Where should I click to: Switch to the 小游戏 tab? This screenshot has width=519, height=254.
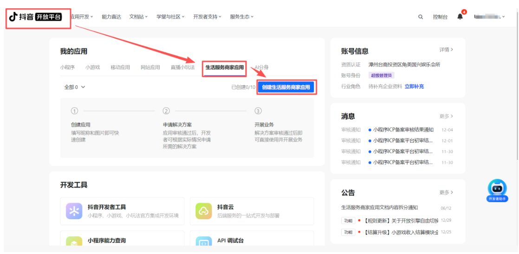point(92,67)
